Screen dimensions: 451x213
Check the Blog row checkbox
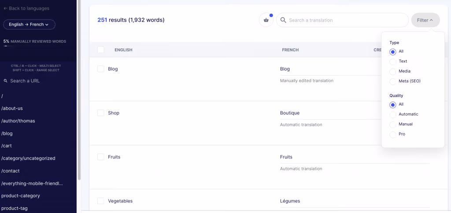[101, 69]
